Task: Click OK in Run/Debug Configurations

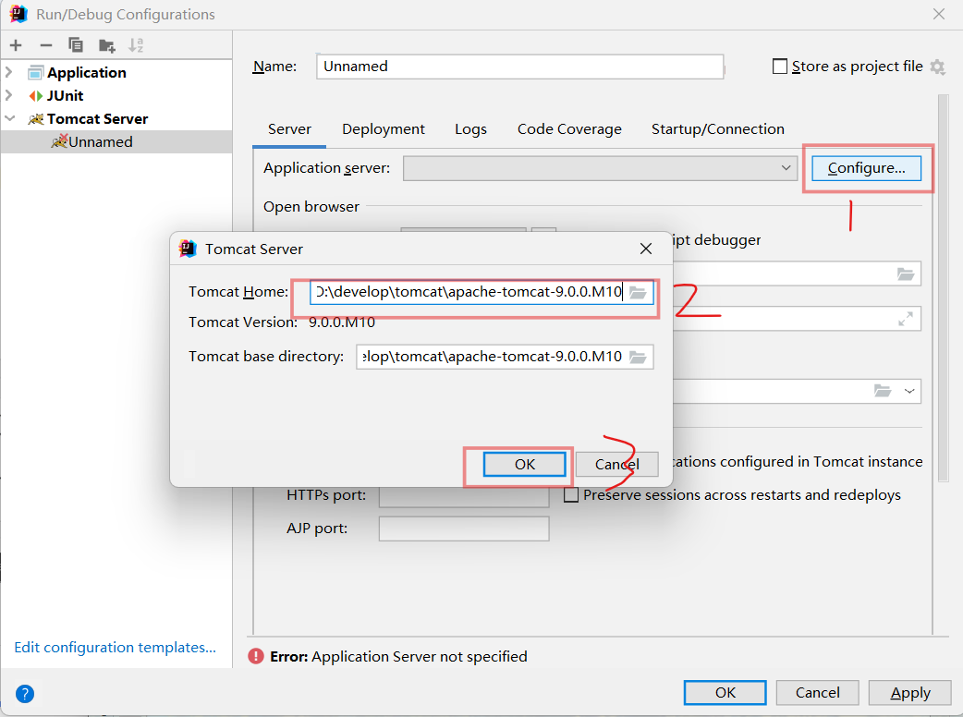Action: [x=725, y=692]
